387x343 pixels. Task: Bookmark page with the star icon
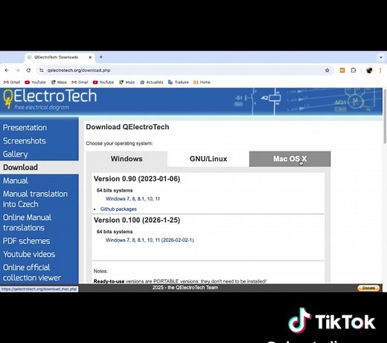[x=327, y=71]
